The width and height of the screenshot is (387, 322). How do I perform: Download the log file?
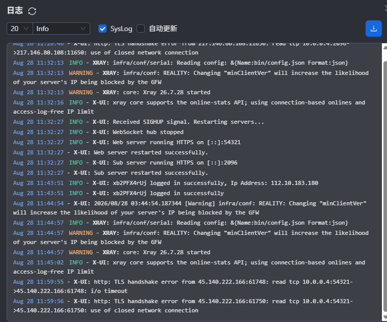(373, 29)
